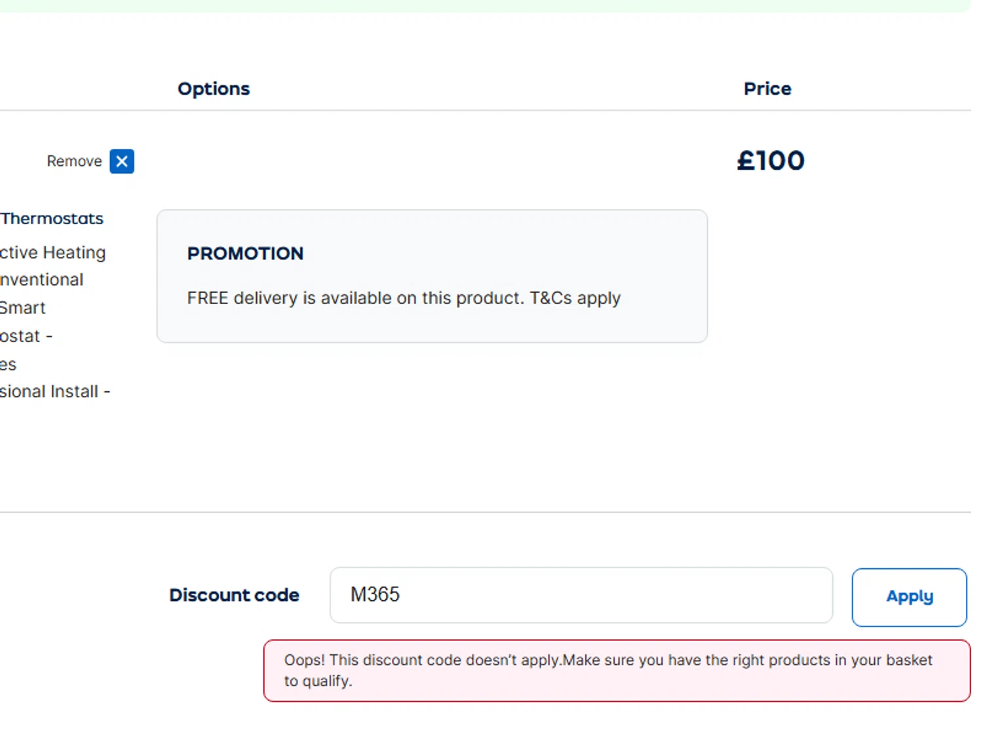Click the 'es' description line

click(x=8, y=364)
